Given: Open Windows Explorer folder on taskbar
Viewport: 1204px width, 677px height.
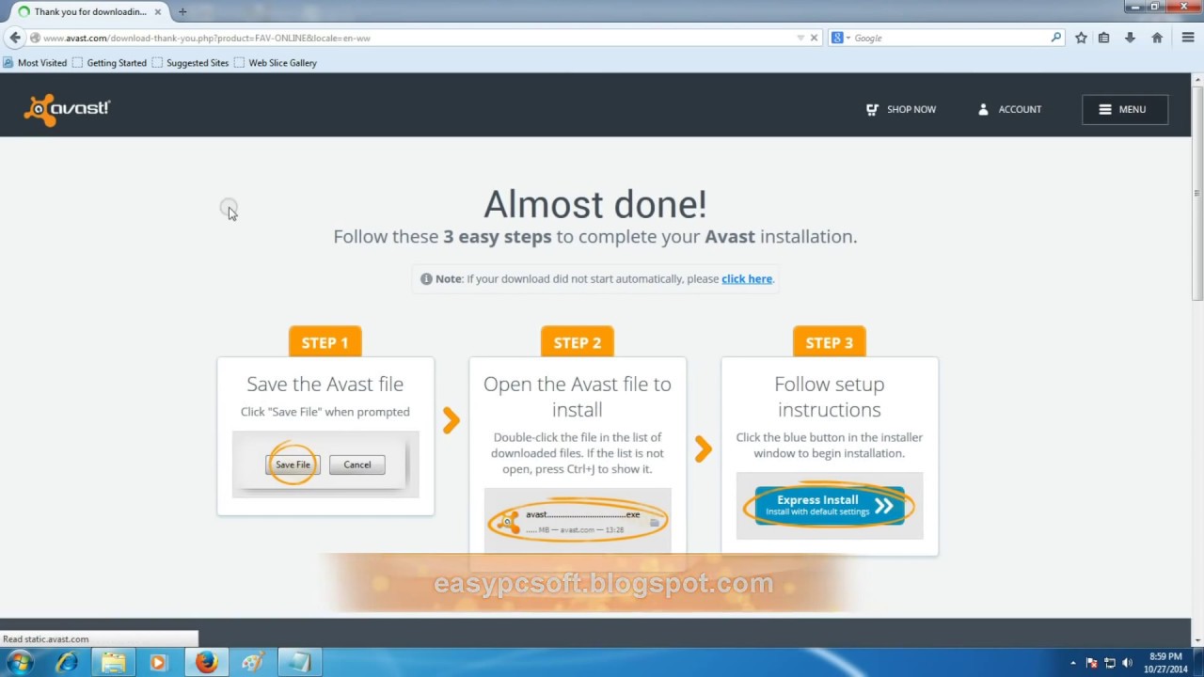Looking at the screenshot, I should point(114,662).
